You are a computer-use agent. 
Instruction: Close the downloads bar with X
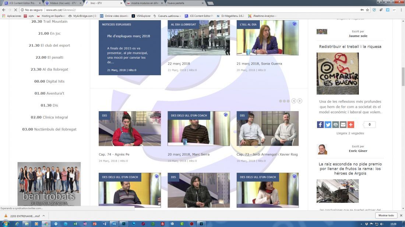pyautogui.click(x=401, y=215)
